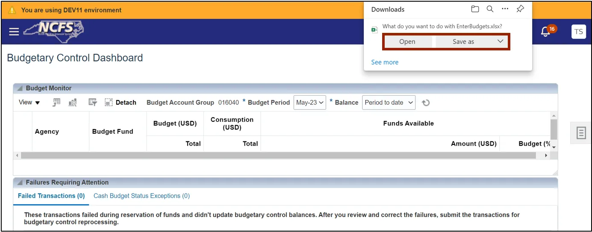Click the Detach button label
This screenshot has width=592, height=232.
click(126, 103)
